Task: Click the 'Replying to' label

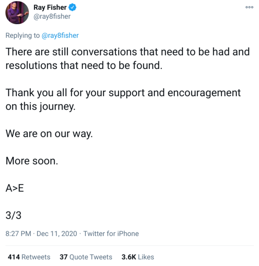Action: pos(23,35)
